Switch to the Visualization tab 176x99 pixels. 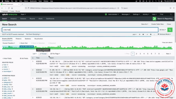click(x=38, y=39)
